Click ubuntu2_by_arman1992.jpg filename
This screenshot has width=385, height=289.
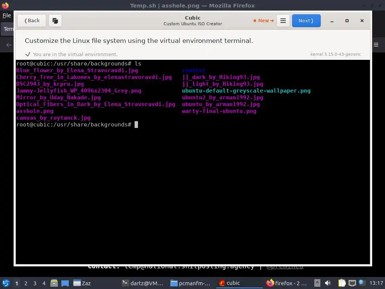223,97
